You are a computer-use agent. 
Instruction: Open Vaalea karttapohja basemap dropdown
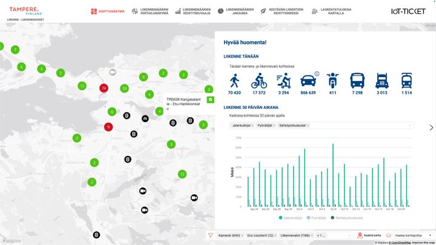point(413,235)
